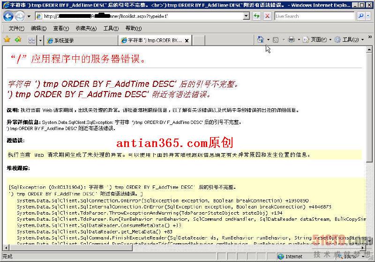The image size is (375, 262).
Task: Click the 堆栈跟踪: label
Action: point(18,169)
